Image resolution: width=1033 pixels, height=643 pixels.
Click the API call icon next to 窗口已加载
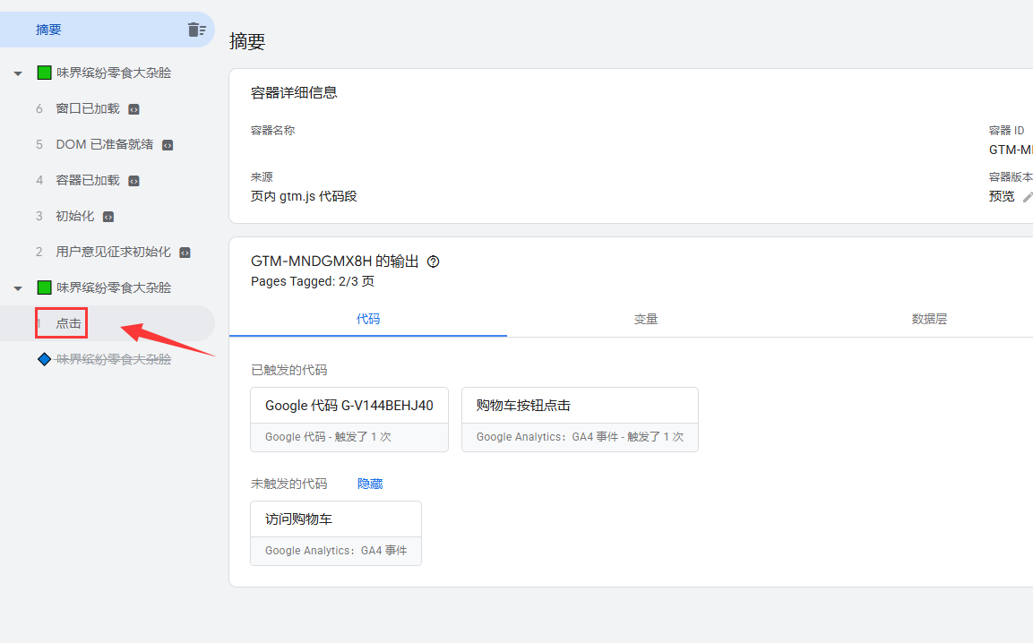(133, 109)
